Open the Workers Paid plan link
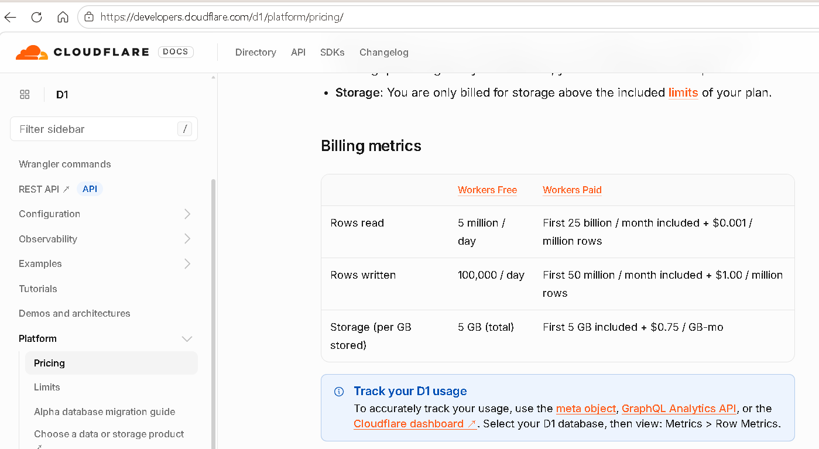Viewport: 819px width, 449px height. pos(573,190)
